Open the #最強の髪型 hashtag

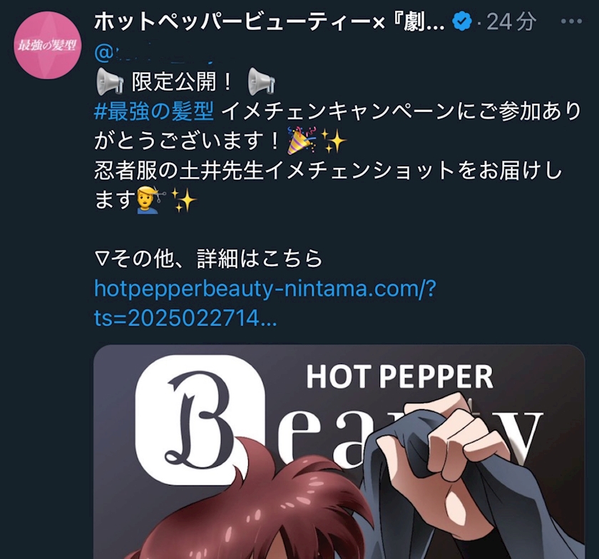154,111
